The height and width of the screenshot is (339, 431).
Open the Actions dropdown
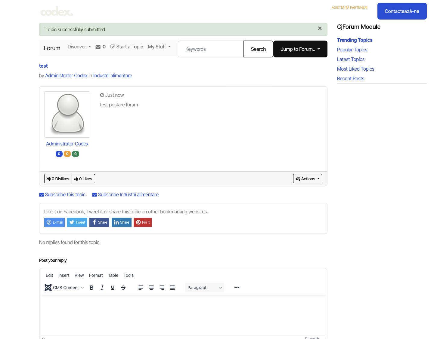[308, 179]
